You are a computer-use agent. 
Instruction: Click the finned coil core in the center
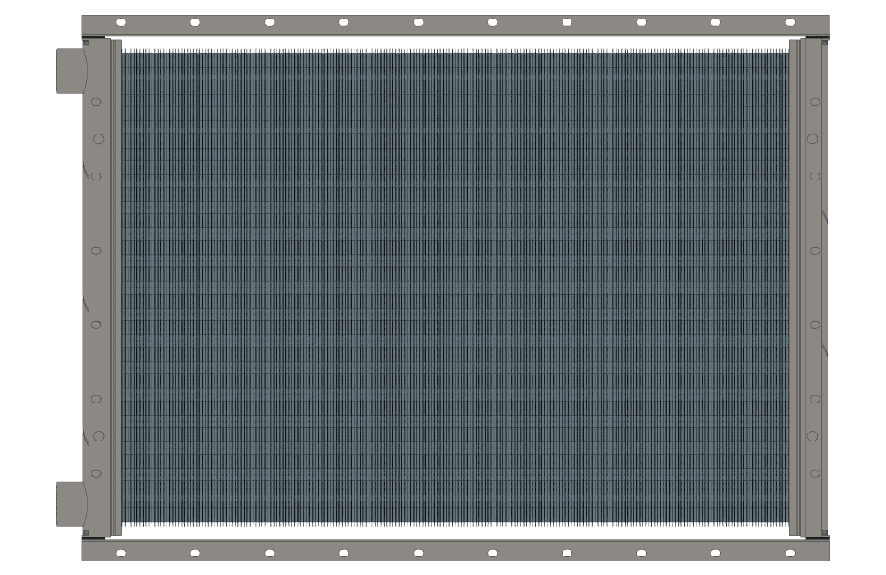454,287
